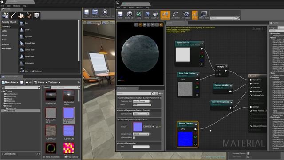This screenshot has height=160, width=284.
Task: Click Base Color Tint white swatch
Action: tap(183, 55)
